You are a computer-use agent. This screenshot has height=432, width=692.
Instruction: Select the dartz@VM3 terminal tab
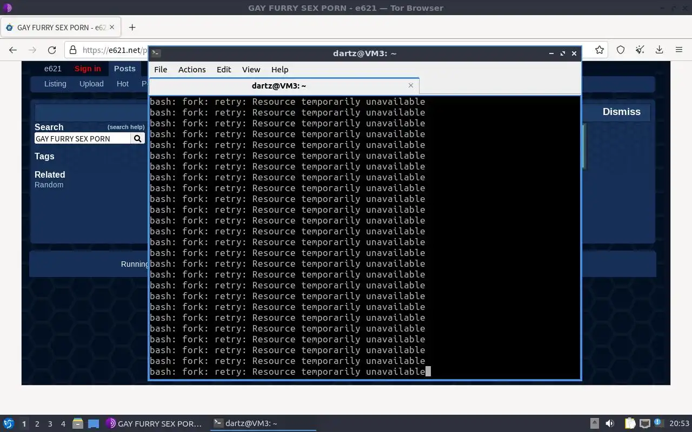click(284, 85)
